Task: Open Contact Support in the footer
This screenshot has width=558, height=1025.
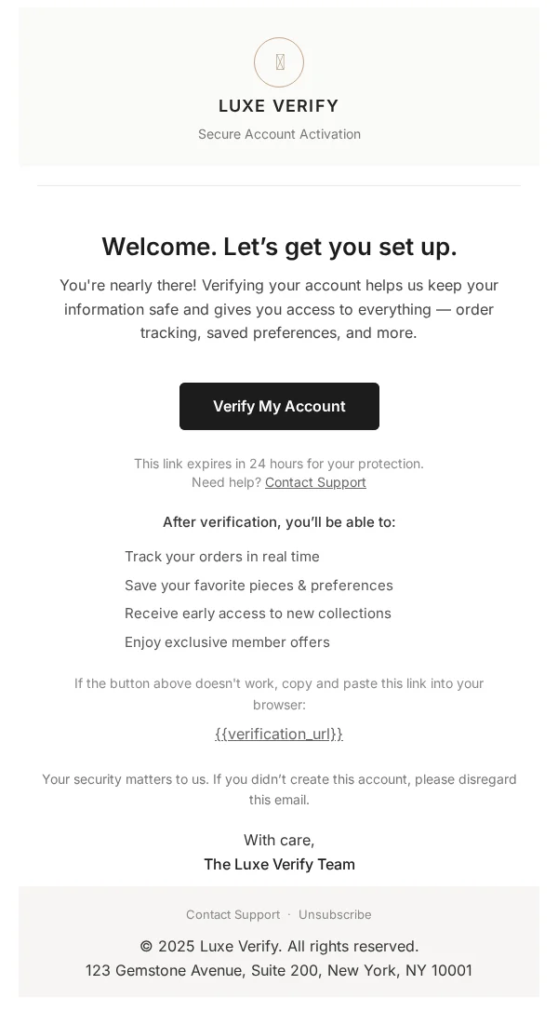Action: (x=233, y=914)
